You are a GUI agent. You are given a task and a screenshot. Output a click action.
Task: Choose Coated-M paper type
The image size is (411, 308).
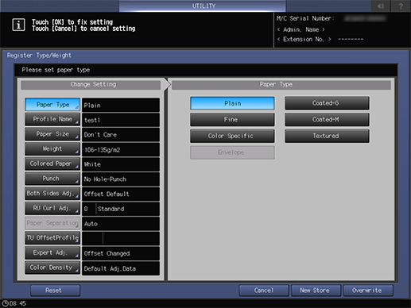(x=327, y=120)
